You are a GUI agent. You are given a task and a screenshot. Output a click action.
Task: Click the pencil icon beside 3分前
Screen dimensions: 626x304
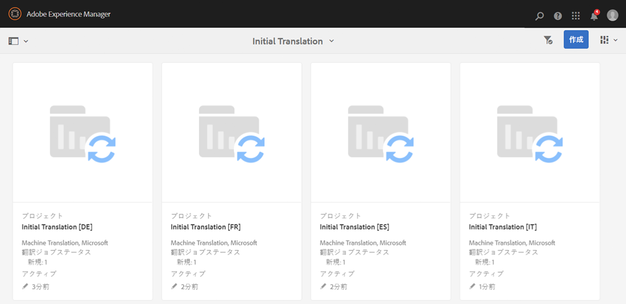click(x=25, y=286)
